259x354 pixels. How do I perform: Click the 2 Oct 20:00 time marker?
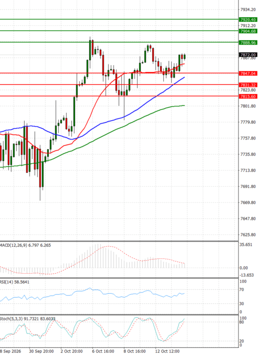point(71,351)
